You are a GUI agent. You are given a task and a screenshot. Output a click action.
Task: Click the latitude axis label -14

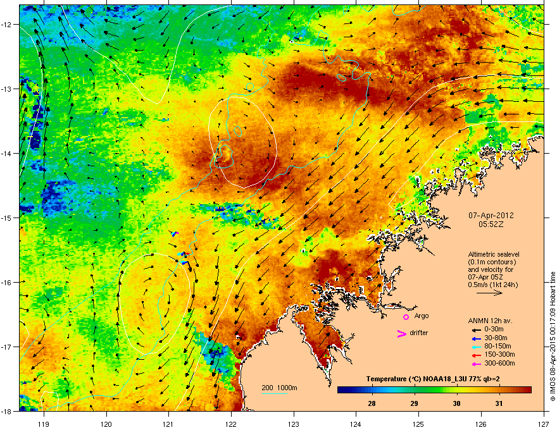pos(6,153)
